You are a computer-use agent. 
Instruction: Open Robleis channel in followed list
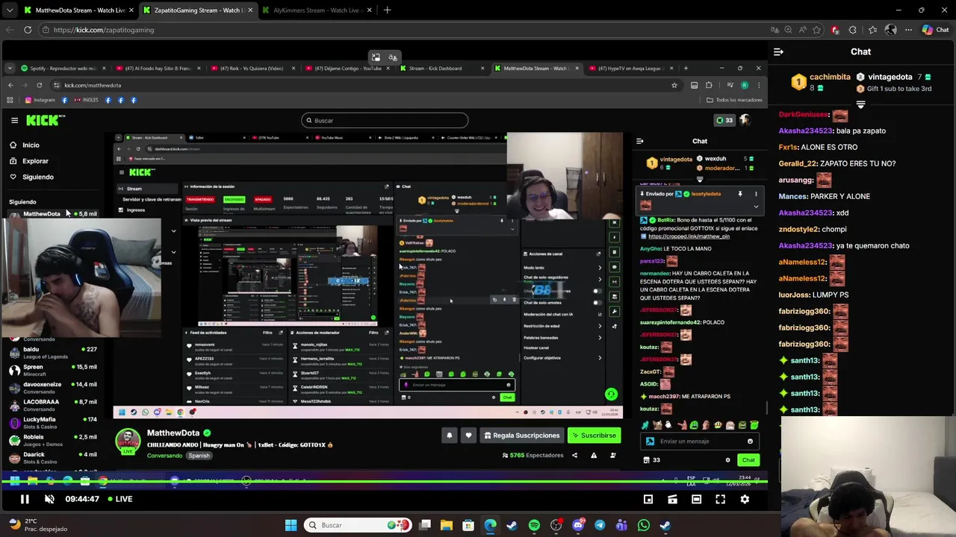tap(52, 440)
